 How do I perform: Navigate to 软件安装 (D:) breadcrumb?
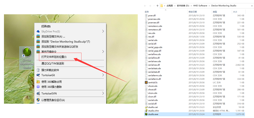pos(183,6)
